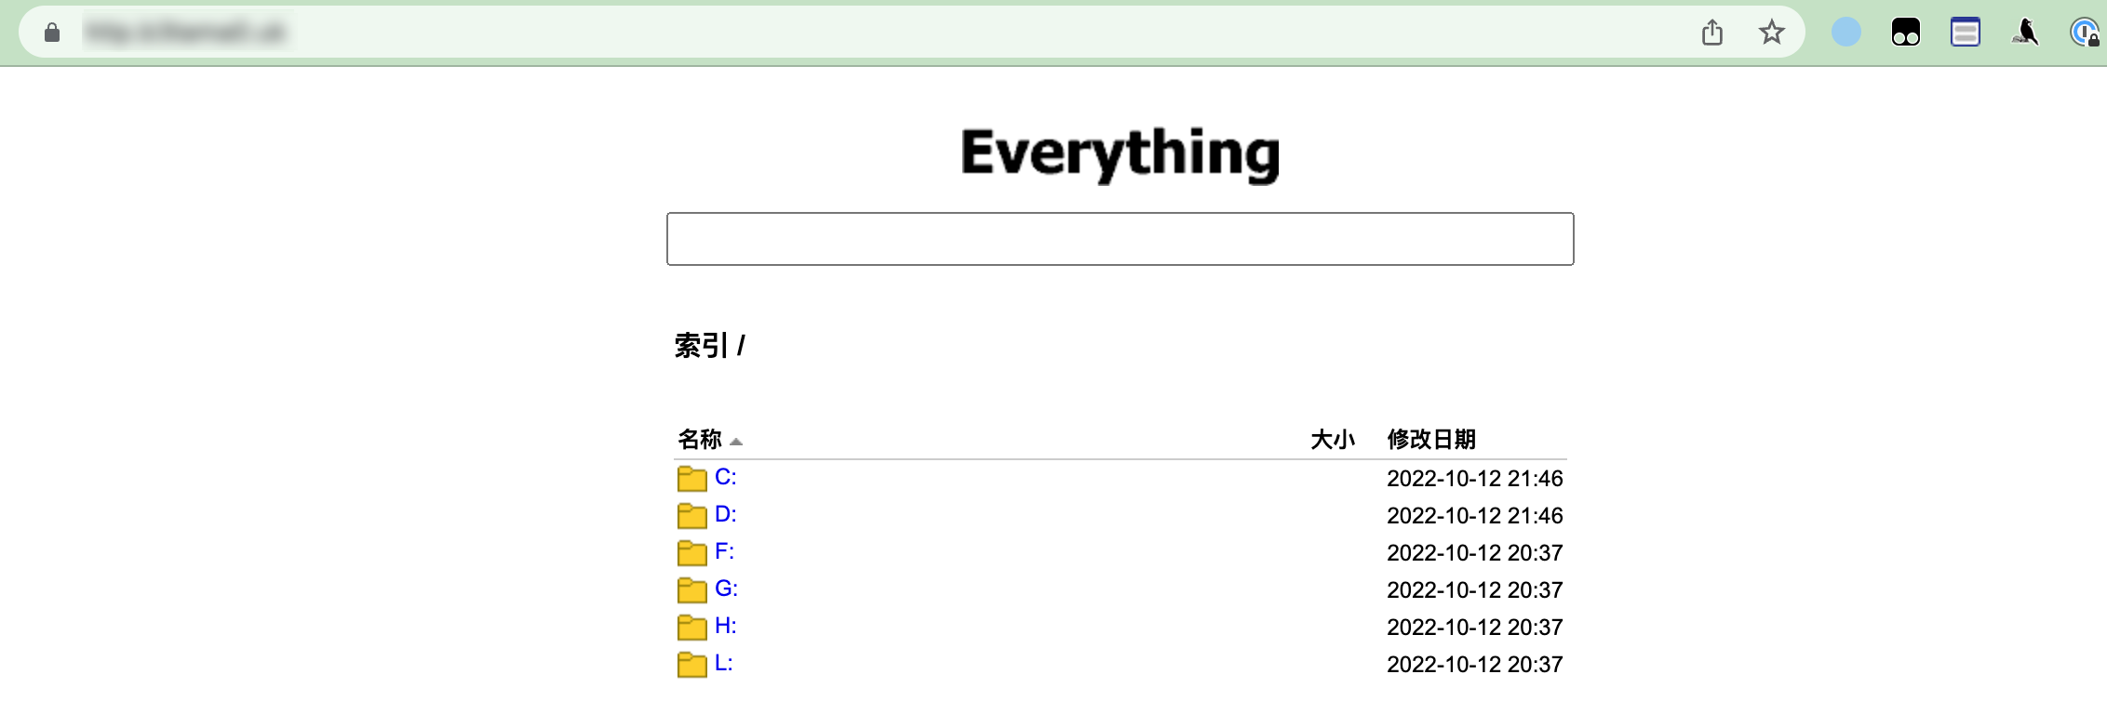Click the 索引 index breadcrumb

coord(702,346)
